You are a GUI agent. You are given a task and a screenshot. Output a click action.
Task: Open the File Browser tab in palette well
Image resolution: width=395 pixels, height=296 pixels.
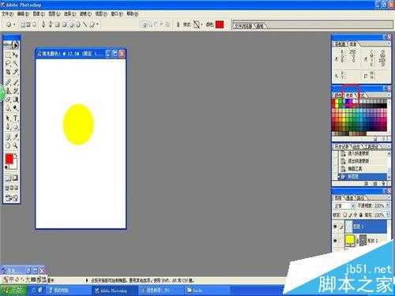(x=243, y=26)
